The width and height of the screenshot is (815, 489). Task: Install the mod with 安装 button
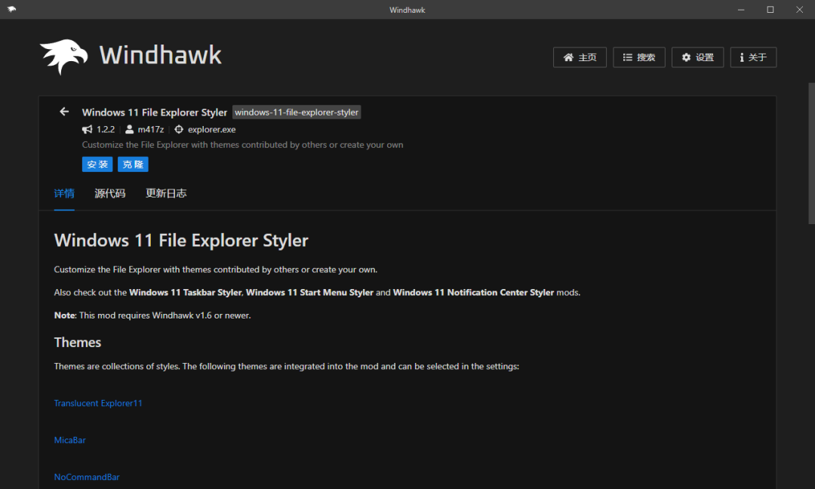(97, 165)
